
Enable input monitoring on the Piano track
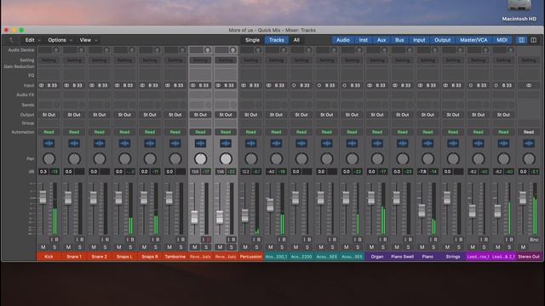431,240
